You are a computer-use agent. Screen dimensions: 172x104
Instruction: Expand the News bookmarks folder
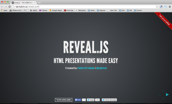91,10
